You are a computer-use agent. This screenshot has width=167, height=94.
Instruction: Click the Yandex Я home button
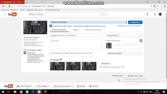[x=9, y=6]
